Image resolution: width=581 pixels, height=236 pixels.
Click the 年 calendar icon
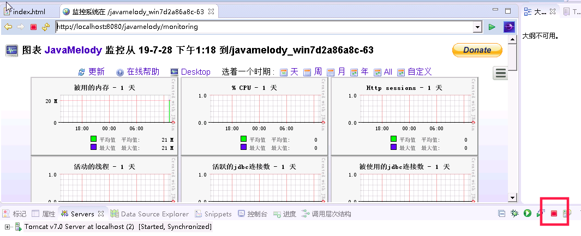click(354, 72)
